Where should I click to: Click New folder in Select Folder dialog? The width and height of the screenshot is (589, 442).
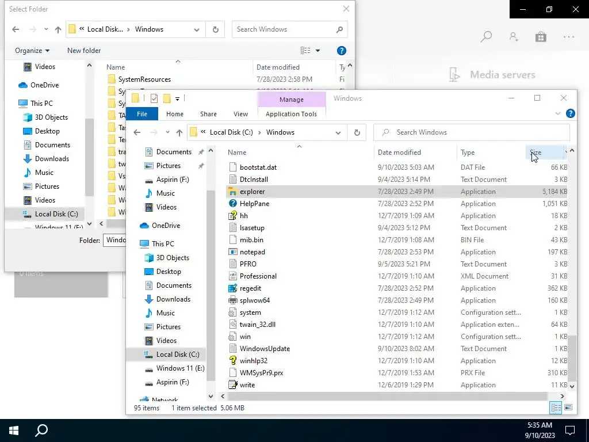(x=84, y=51)
